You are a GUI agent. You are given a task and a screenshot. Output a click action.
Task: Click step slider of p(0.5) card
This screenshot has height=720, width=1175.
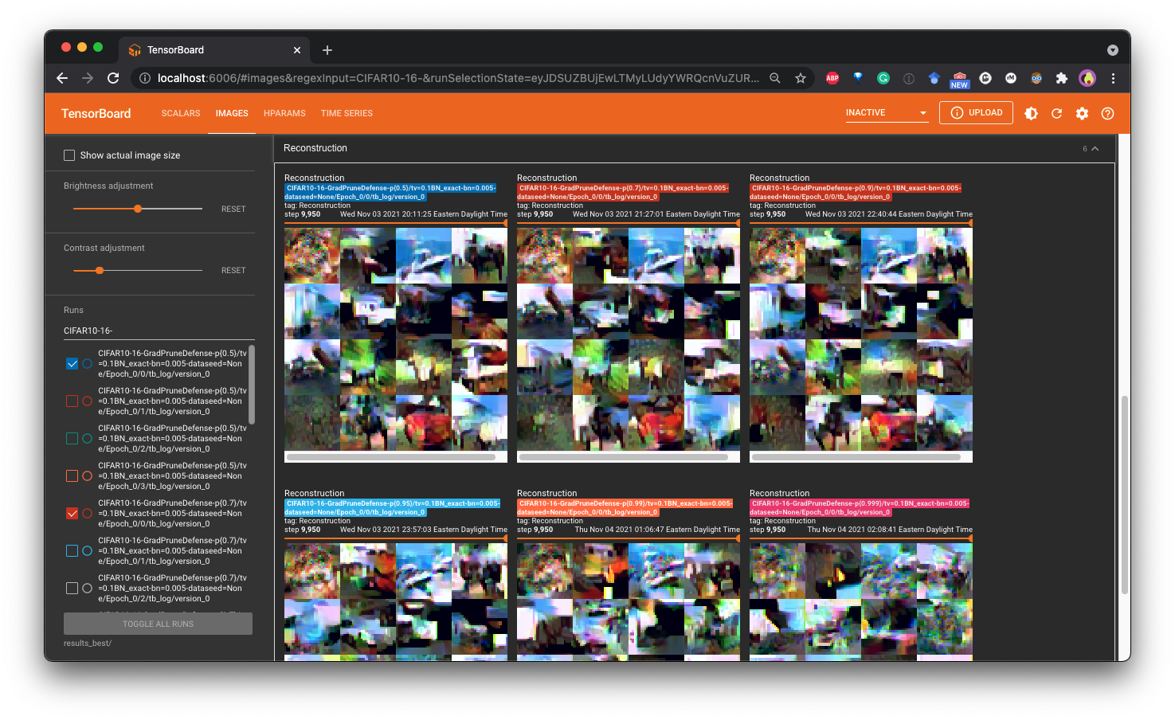[x=396, y=224]
